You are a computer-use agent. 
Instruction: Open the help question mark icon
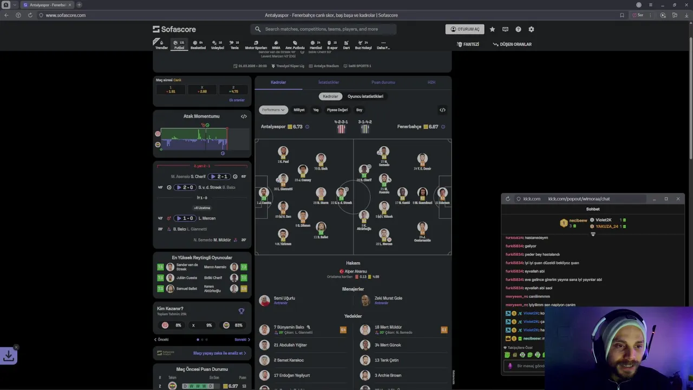coord(518,29)
